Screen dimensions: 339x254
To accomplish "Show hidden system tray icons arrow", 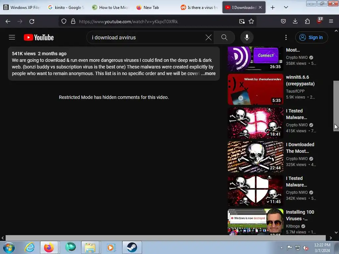I will (281, 248).
